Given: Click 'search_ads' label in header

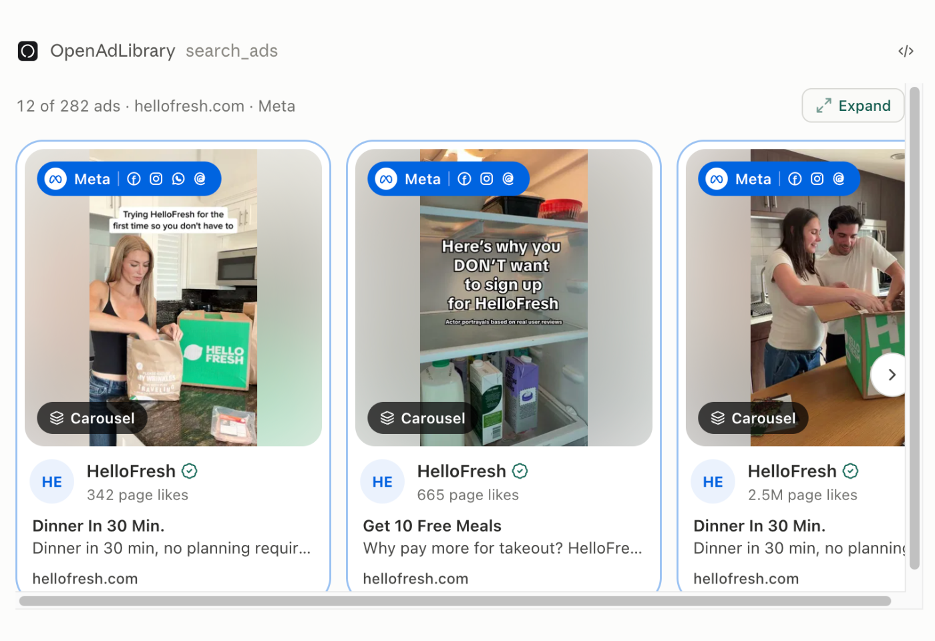Looking at the screenshot, I should coord(232,51).
